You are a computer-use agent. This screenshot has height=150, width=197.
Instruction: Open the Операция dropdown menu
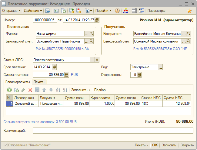(12, 11)
